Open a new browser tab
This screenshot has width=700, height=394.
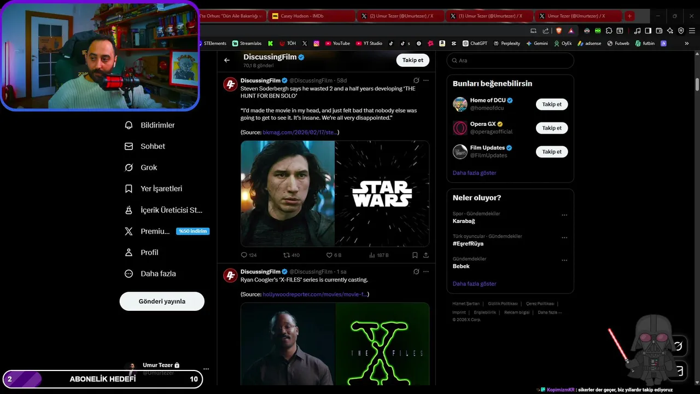[629, 16]
